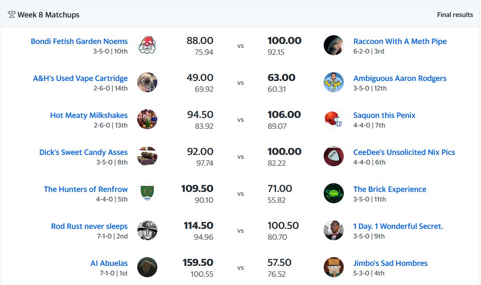481x285 pixels.
Task: Click Raccoon With A Meth Pipe avatar
Action: pos(334,45)
